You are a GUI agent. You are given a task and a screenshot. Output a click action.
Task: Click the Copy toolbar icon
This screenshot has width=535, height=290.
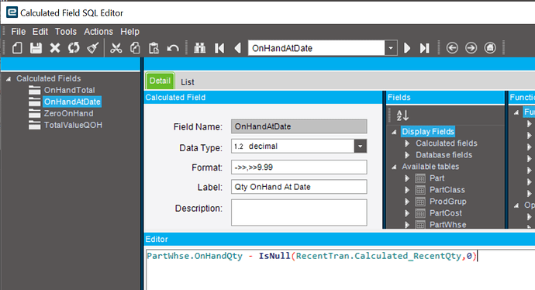(135, 48)
